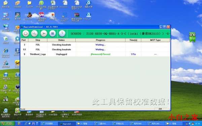
Task: Click the Ready status bar text
Action: point(23,109)
